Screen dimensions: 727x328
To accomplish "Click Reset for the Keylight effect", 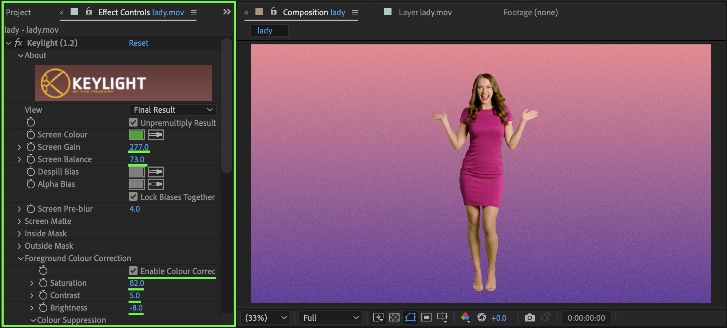I will point(139,43).
